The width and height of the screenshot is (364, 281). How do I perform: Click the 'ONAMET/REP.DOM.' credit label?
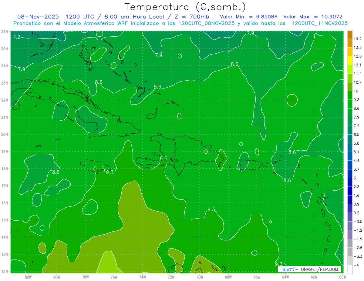click(320, 269)
